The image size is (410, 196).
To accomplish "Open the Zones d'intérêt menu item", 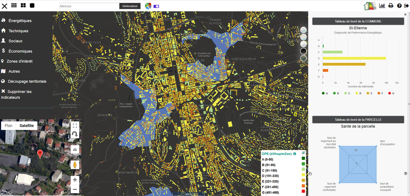I will pyautogui.click(x=17, y=61).
